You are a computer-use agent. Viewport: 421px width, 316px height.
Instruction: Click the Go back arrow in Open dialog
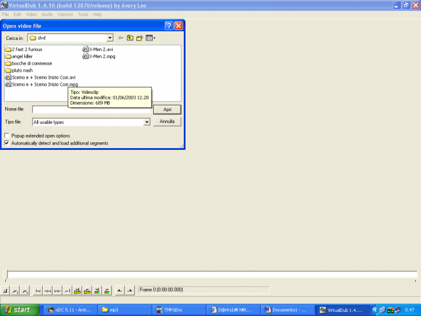121,38
